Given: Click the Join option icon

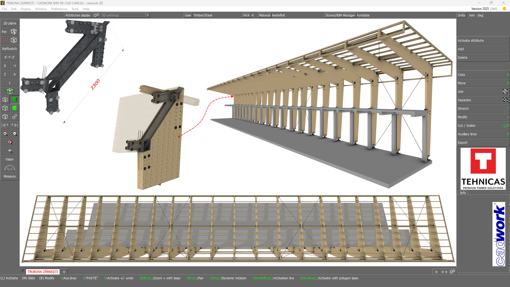Looking at the screenshot, I should coord(505,91).
